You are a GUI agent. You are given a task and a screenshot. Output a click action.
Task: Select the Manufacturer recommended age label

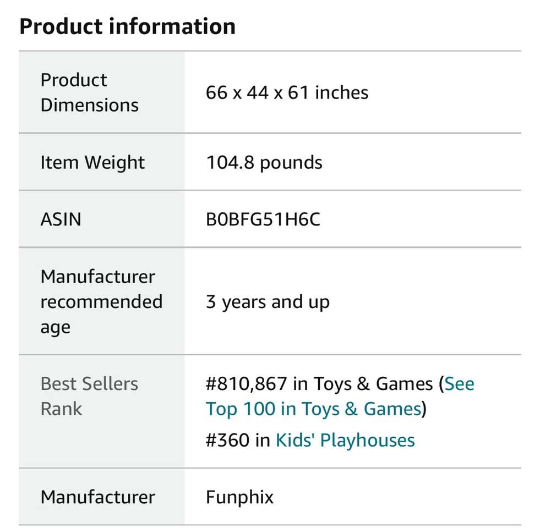(x=101, y=301)
